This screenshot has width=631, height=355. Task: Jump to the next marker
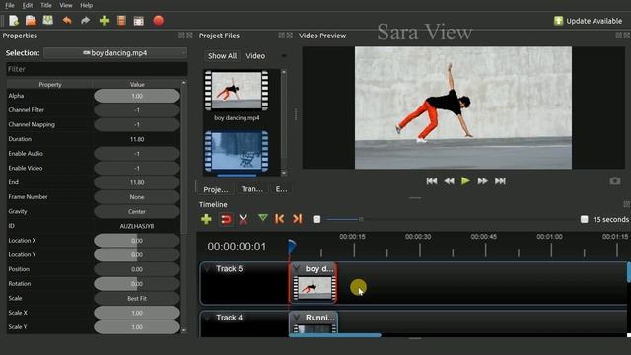coord(298,219)
